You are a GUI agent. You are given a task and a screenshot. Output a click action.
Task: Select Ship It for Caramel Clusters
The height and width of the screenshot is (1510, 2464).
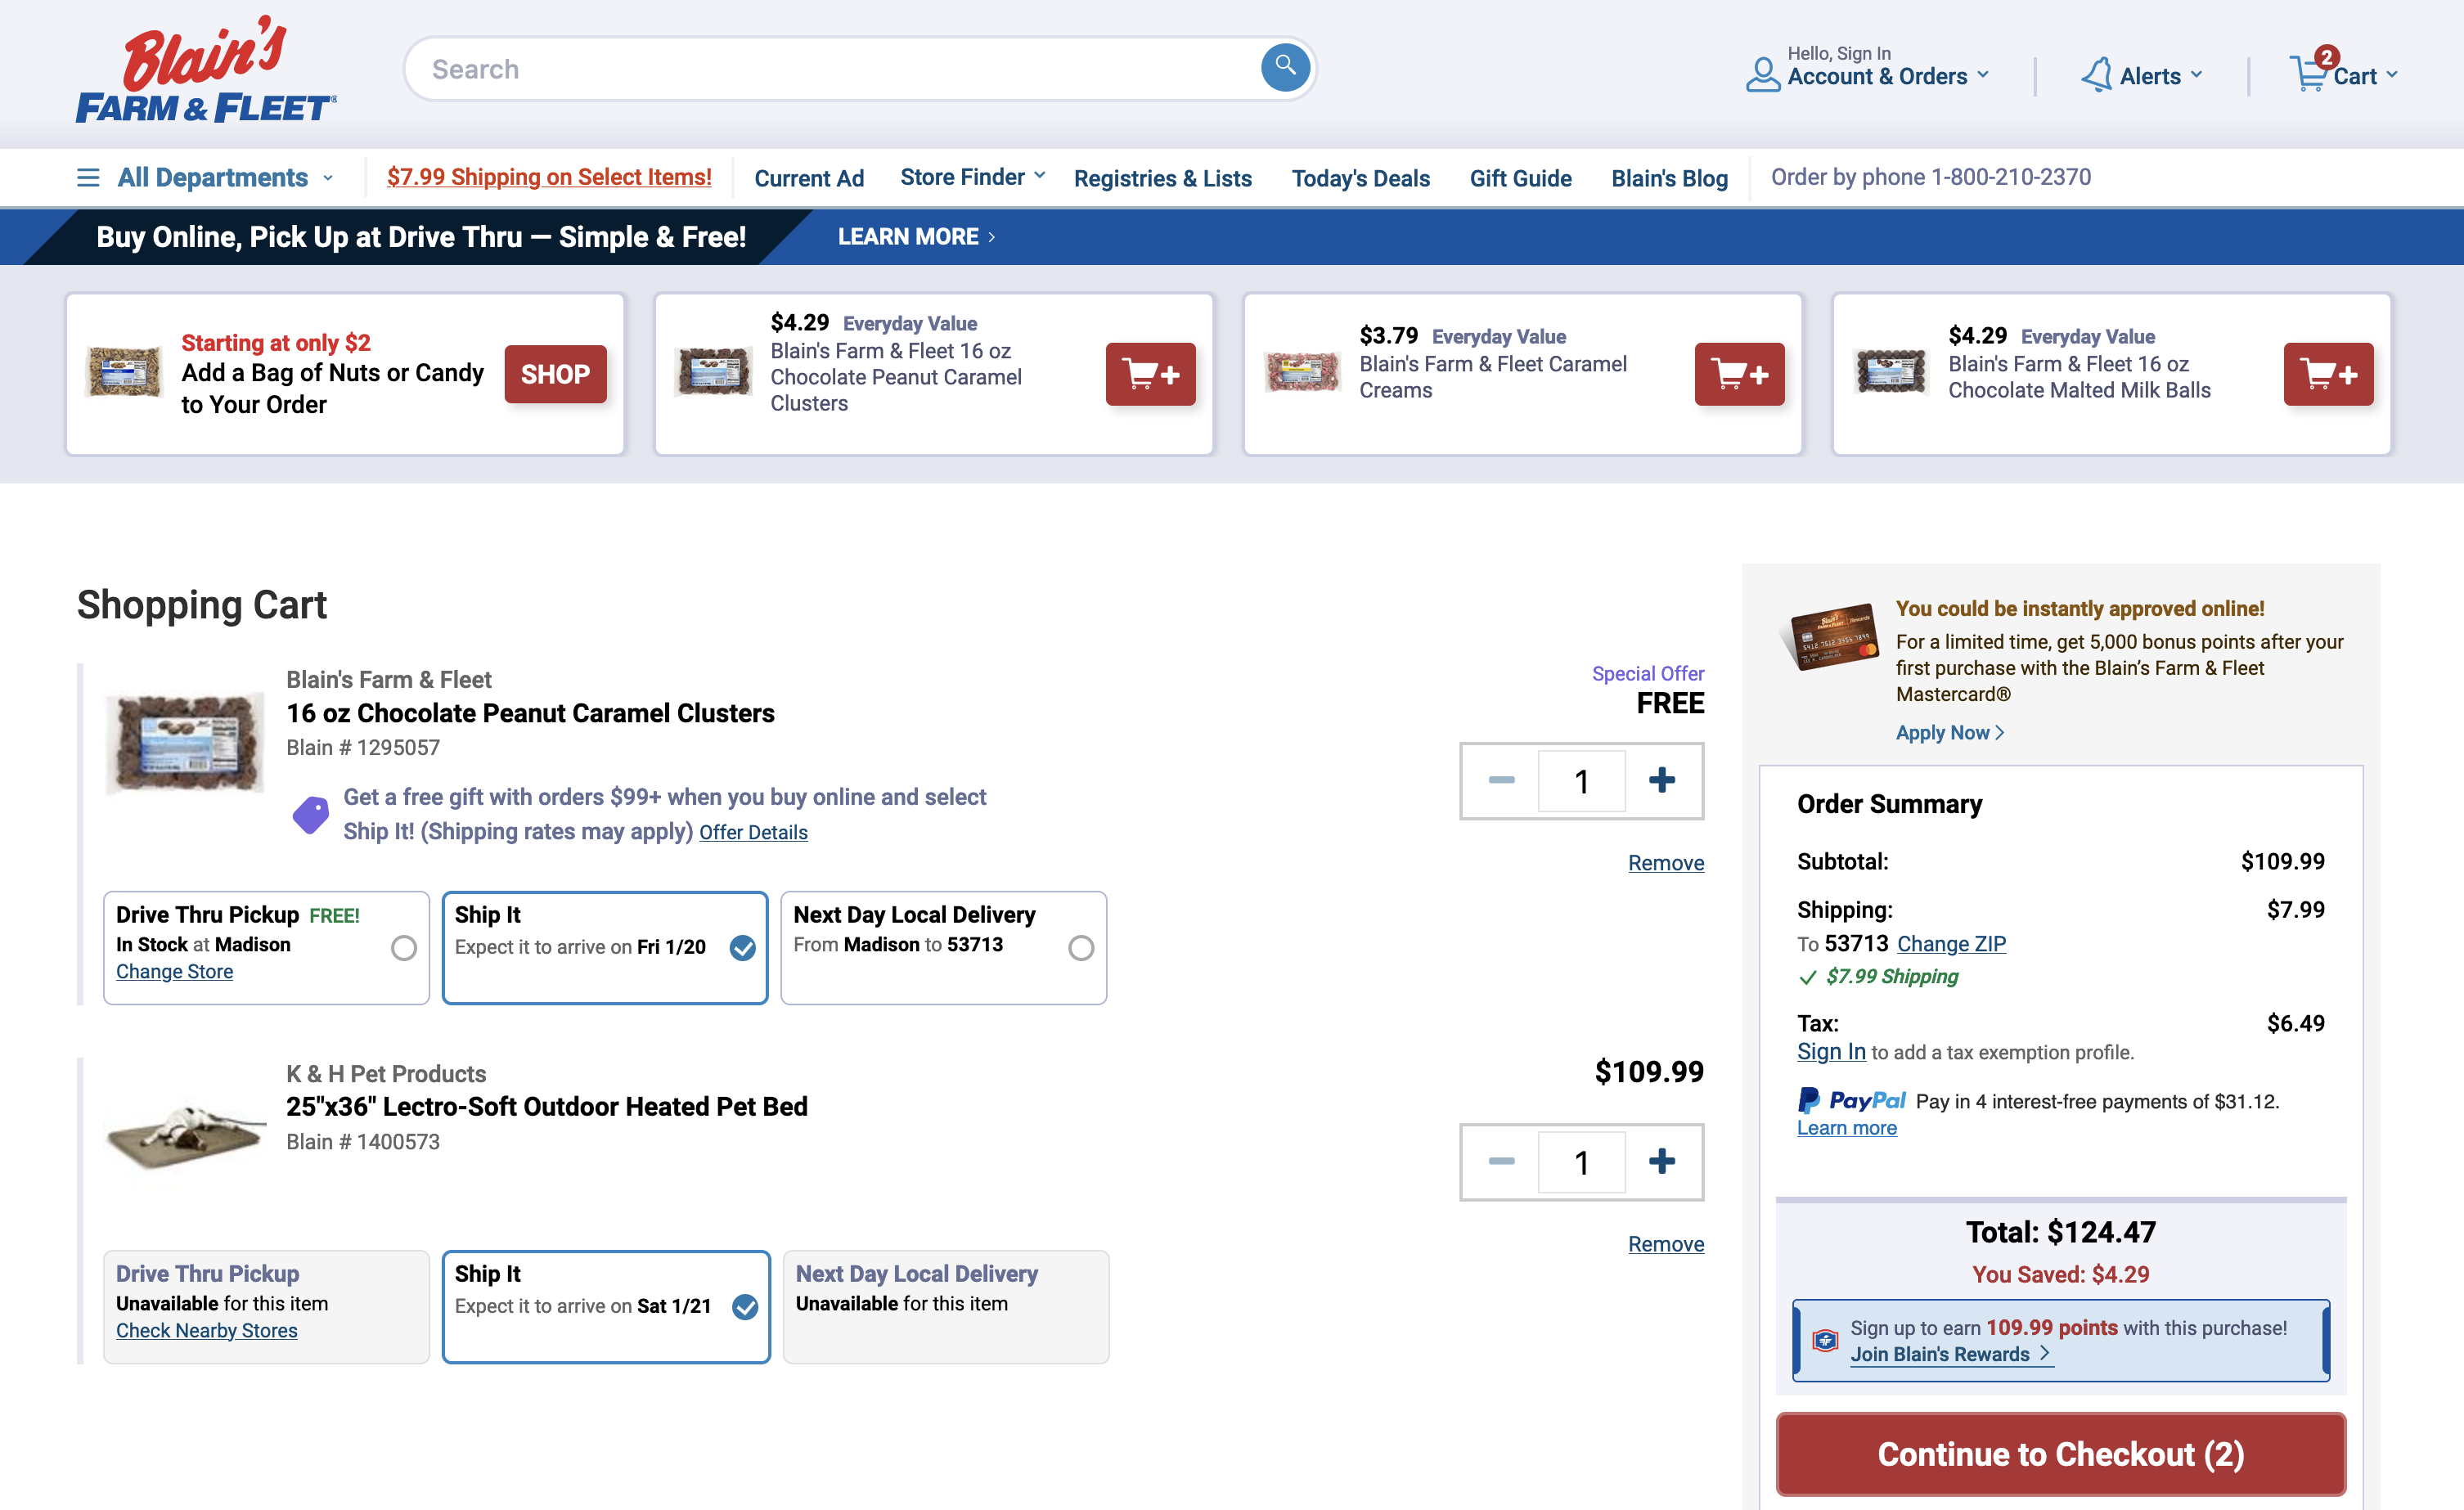pos(742,947)
